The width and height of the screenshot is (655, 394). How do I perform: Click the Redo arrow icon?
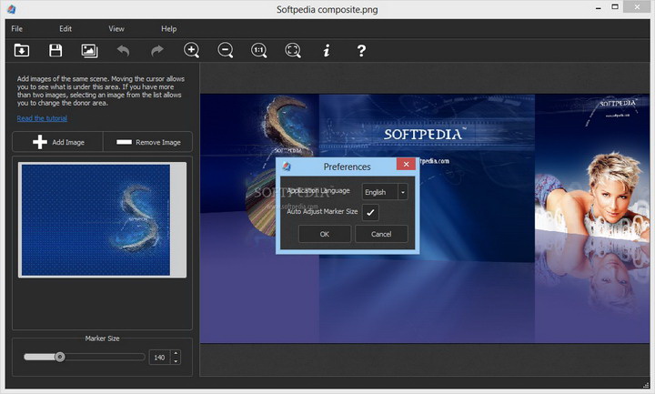pyautogui.click(x=156, y=51)
